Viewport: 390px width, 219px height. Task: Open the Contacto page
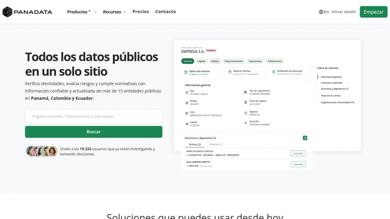[166, 12]
